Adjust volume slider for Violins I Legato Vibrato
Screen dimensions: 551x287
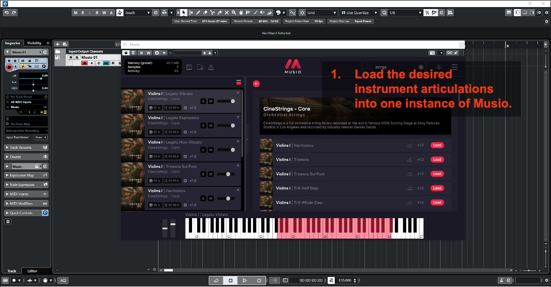tap(226, 101)
